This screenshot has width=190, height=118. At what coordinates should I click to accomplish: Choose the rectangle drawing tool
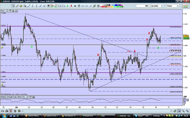[x=60, y=6]
